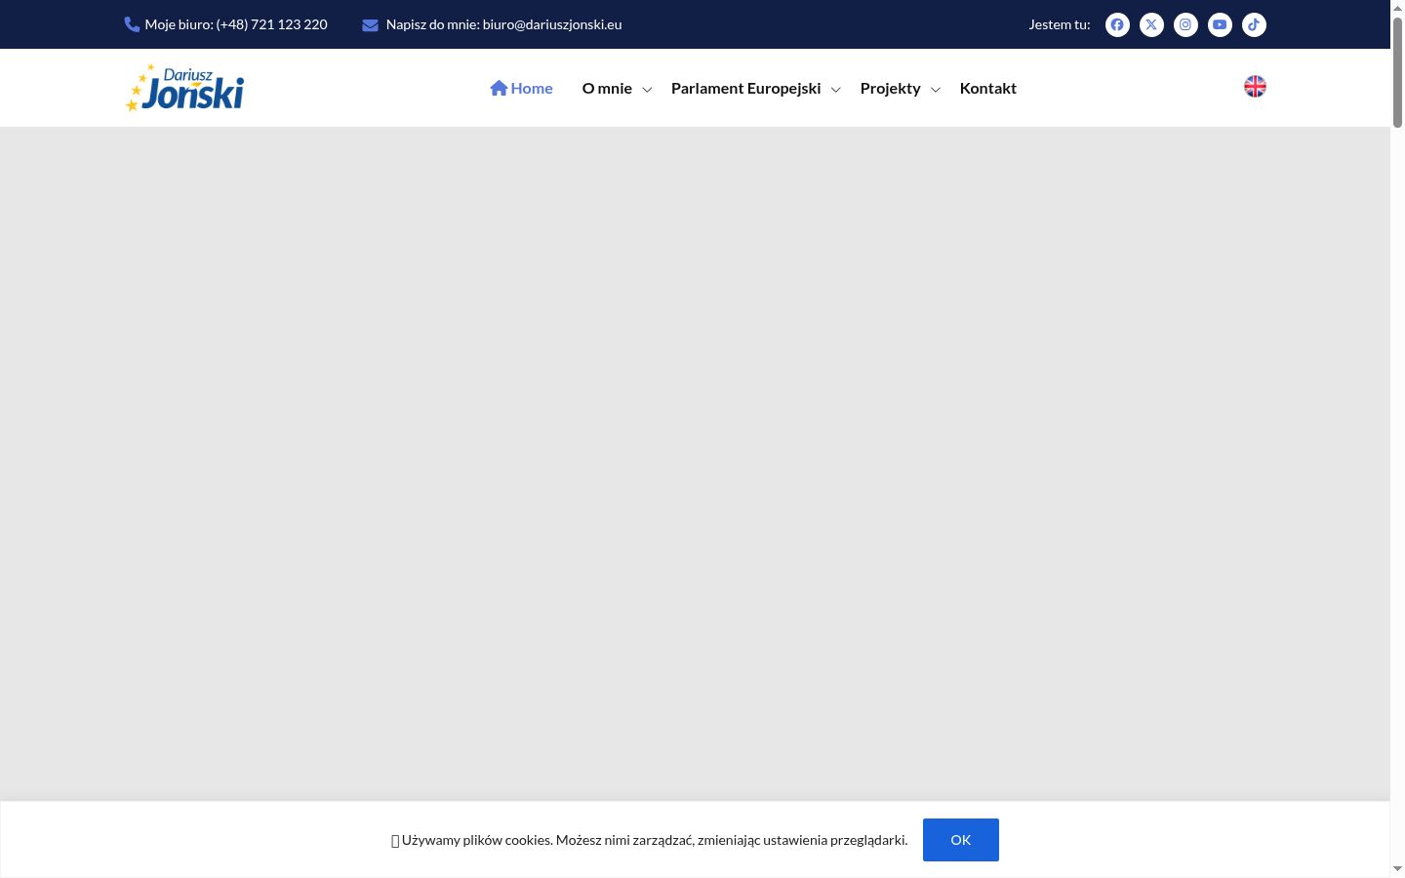Click the email biuro@dariuszjonski.eu link
This screenshot has height=878, width=1405.
point(551,24)
